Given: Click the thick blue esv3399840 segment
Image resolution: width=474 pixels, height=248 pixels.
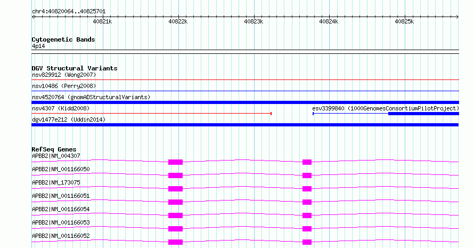Looking at the screenshot, I should pyautogui.click(x=423, y=114).
